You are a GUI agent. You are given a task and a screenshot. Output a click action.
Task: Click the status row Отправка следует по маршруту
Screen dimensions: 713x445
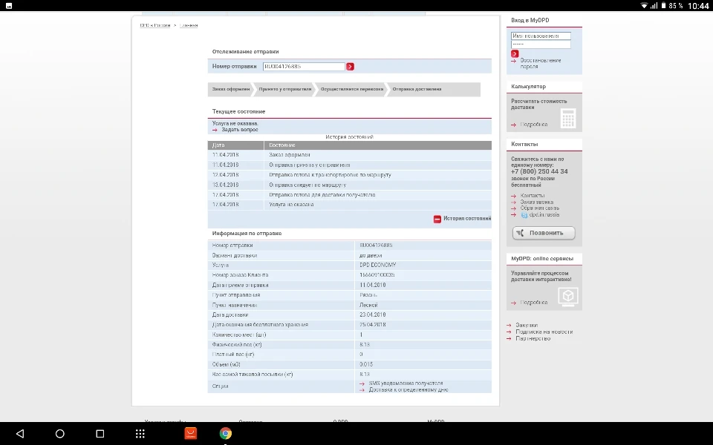tap(350, 185)
